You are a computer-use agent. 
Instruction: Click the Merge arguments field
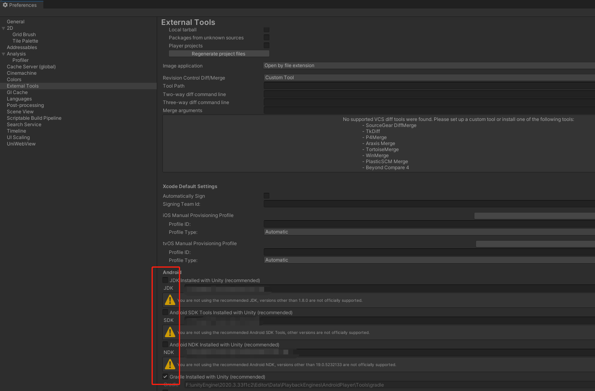click(429, 110)
